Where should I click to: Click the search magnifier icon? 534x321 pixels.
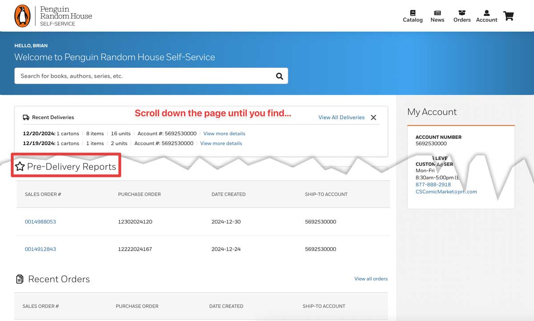tap(279, 76)
